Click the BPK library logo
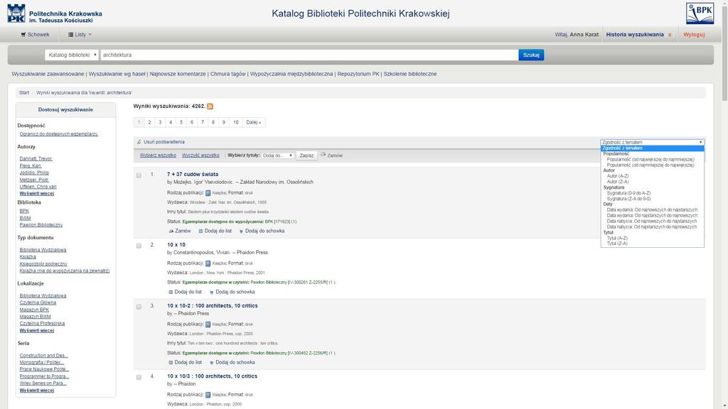The image size is (728, 409). [700, 13]
